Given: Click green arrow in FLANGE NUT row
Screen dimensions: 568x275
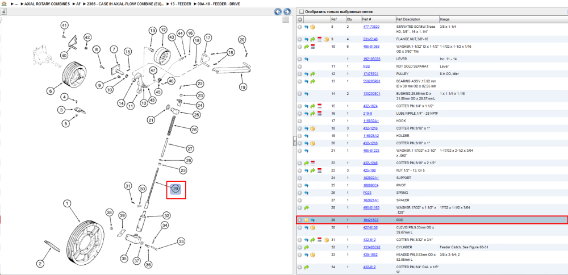Looking at the screenshot, I should click(312, 39).
